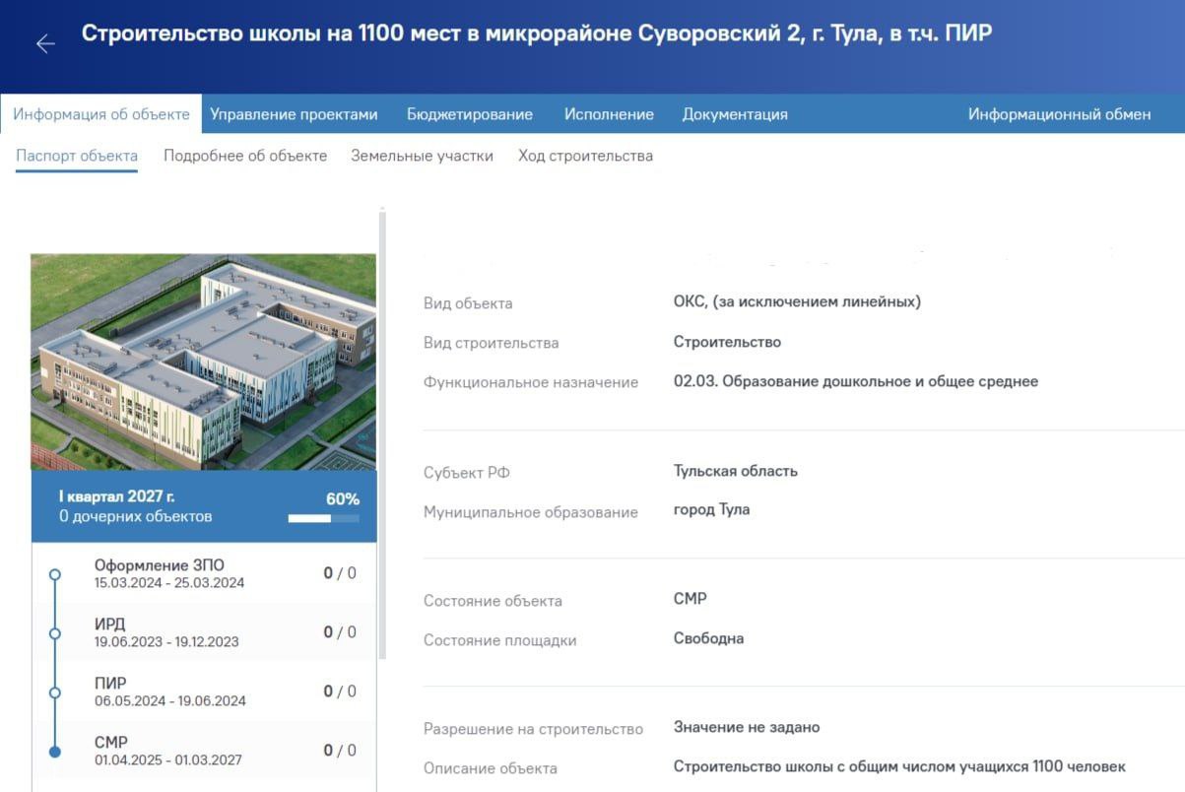Click the Описание объекта description text
The width and height of the screenshot is (1185, 792).
[x=899, y=766]
